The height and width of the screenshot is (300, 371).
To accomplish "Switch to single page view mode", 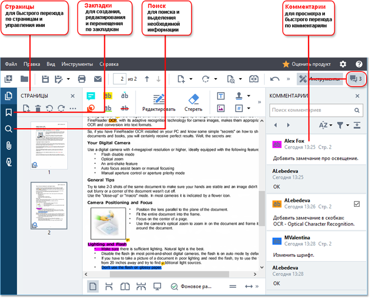I will click(92, 287).
